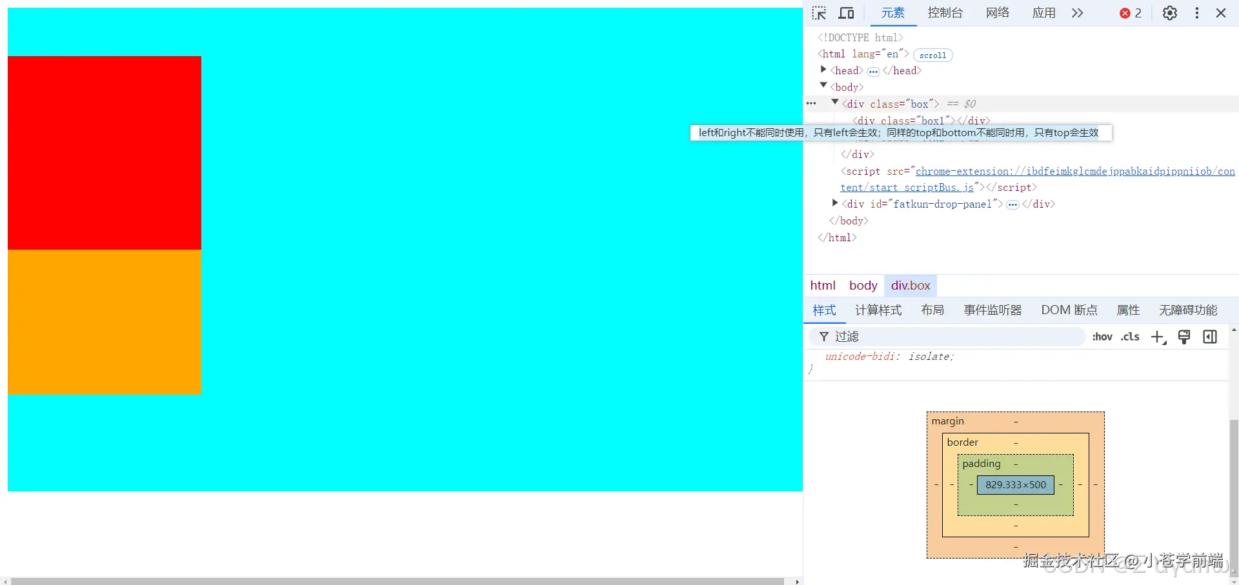
Task: Select body in the breadcrumb trail
Action: [x=863, y=285]
